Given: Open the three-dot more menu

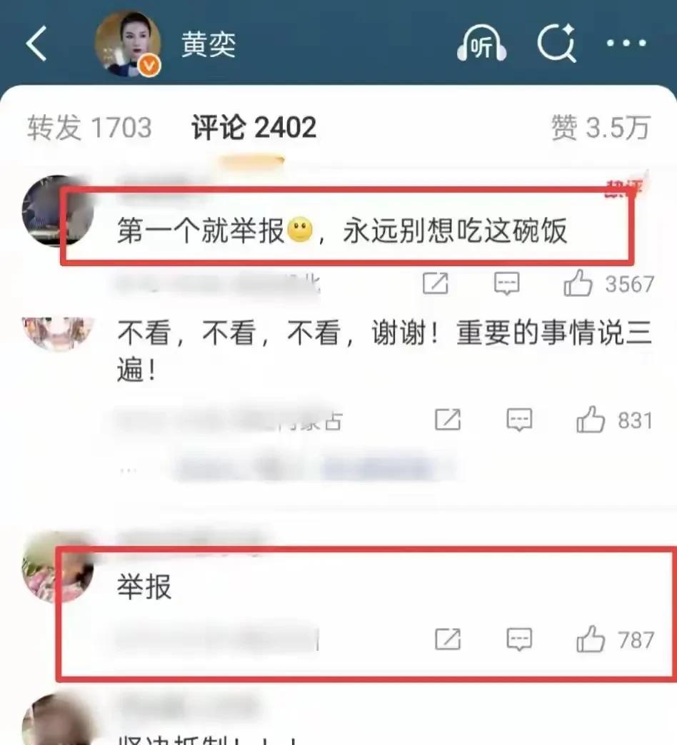Looking at the screenshot, I should coord(626,44).
